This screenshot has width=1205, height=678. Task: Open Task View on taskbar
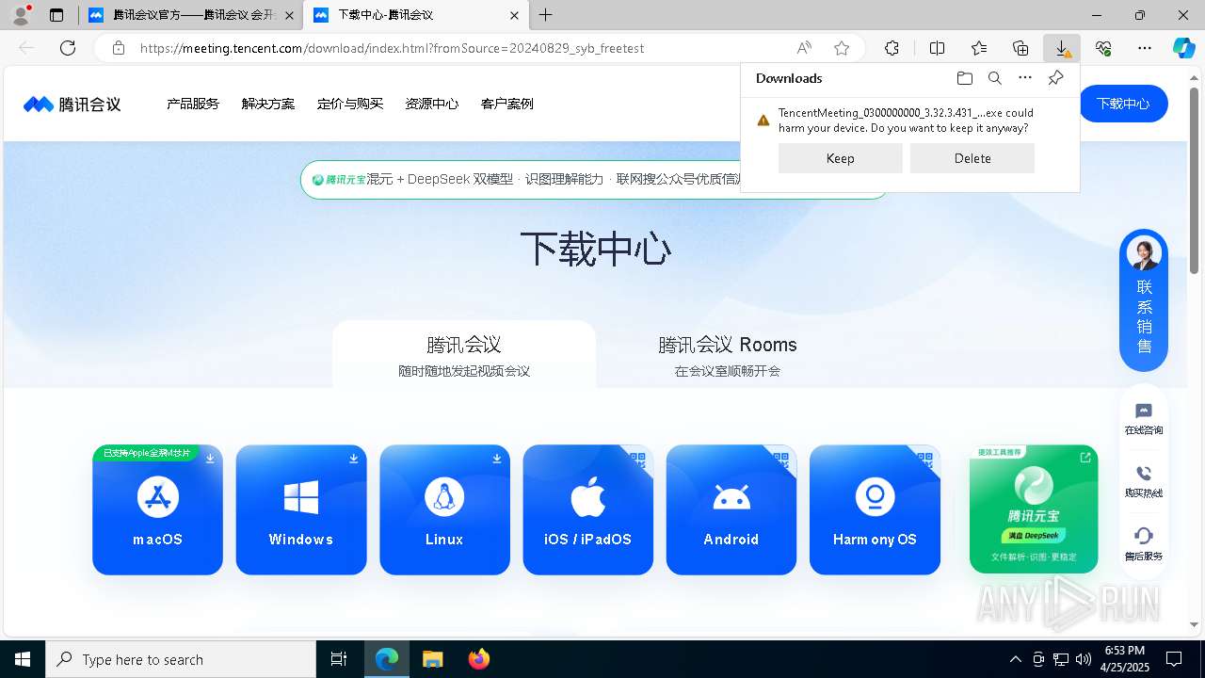point(339,659)
